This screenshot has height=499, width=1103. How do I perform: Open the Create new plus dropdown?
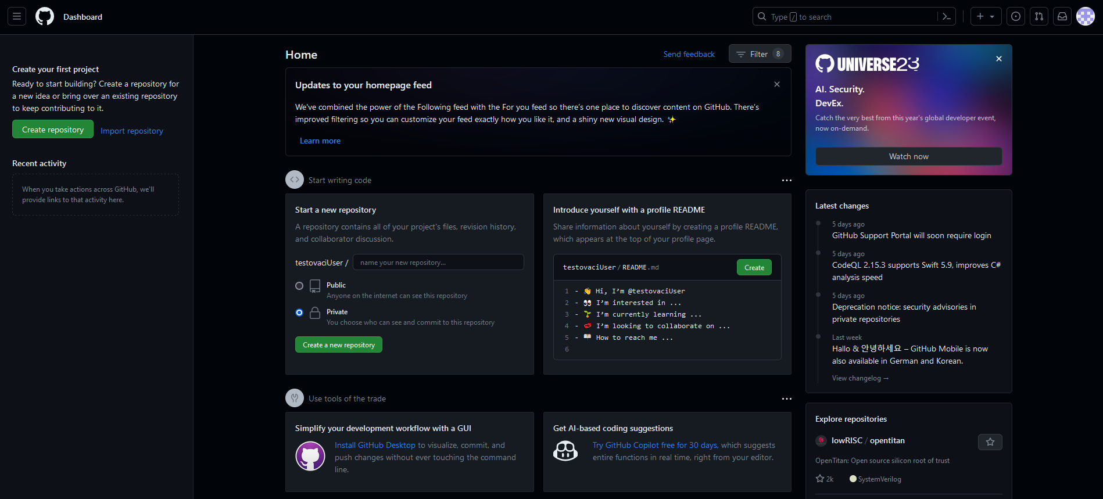pos(986,16)
